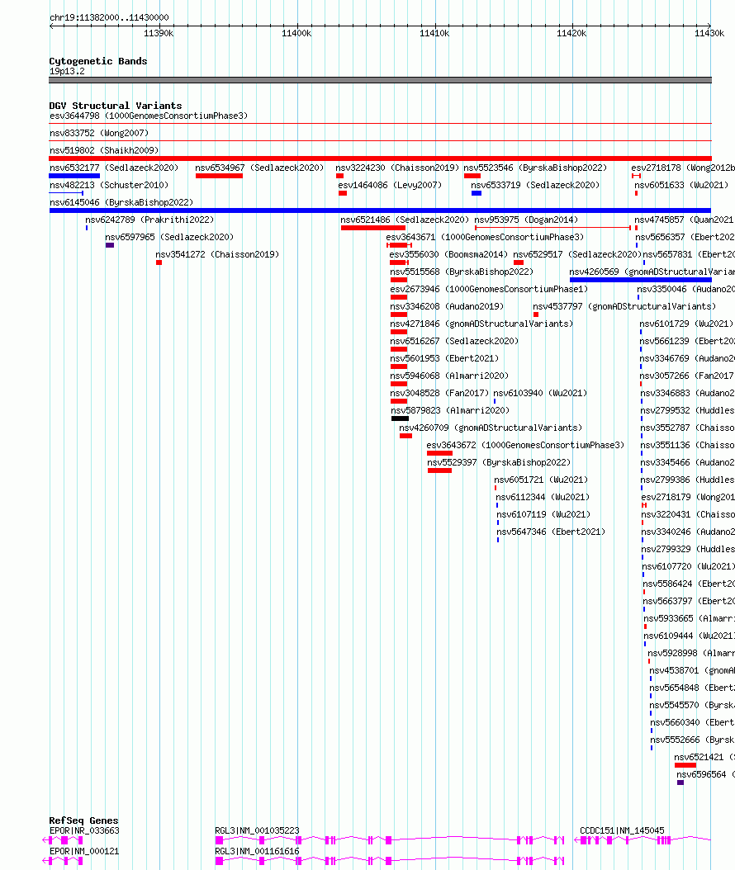The image size is (735, 870).
Task: Open nsv6112344 (Wu2021) variant label
Action: pos(543,497)
